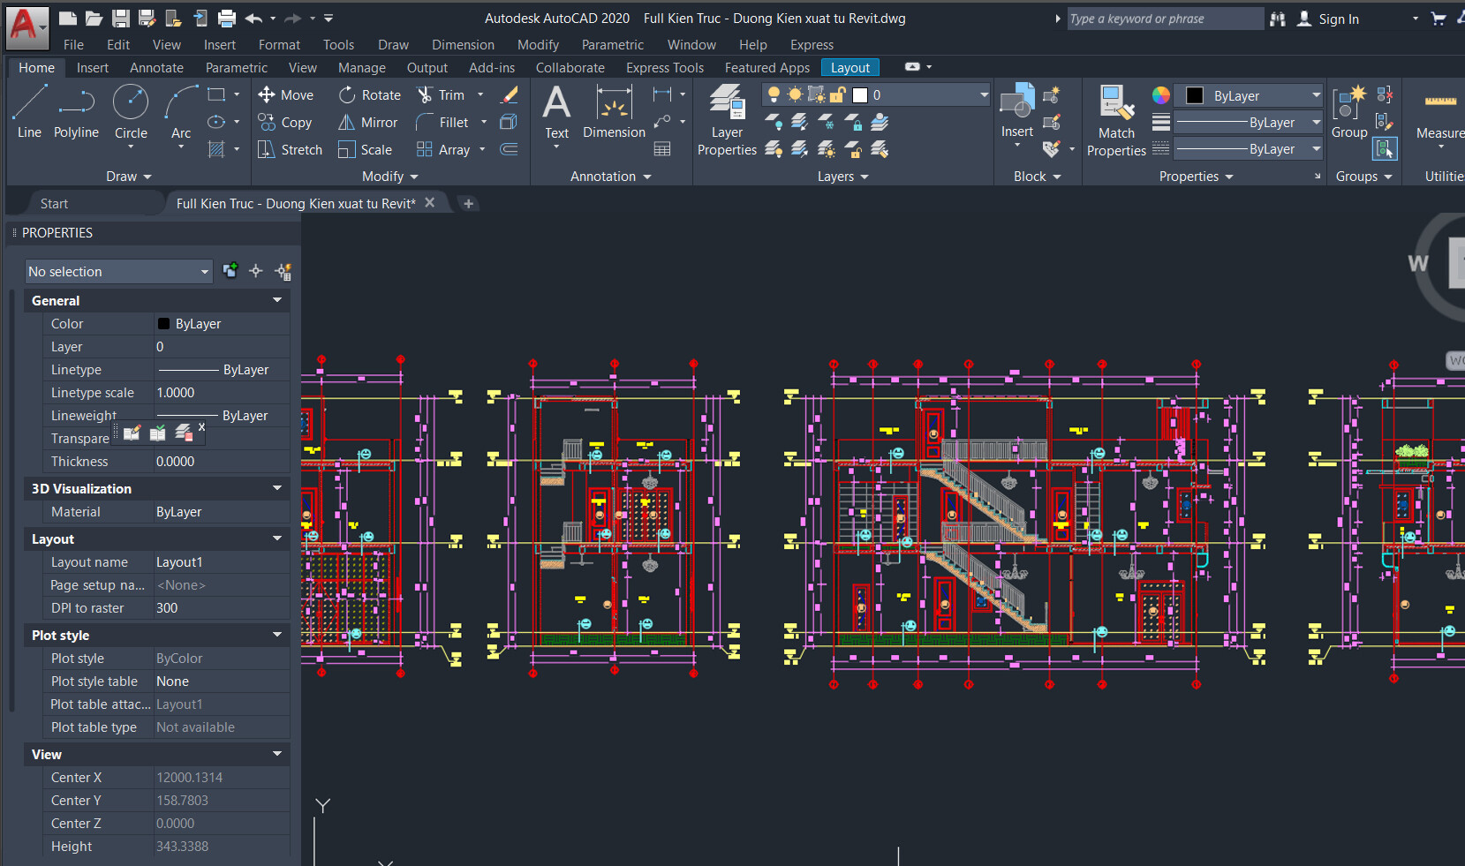Switch to the Annotate ribbon tab
This screenshot has width=1465, height=866.
(x=156, y=67)
